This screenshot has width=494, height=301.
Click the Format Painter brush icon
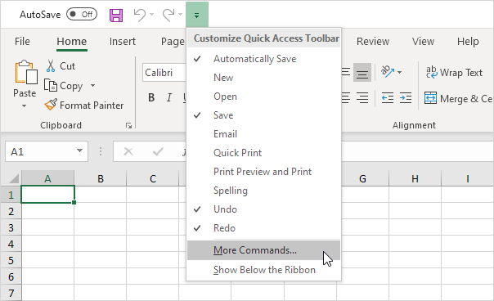pos(51,105)
